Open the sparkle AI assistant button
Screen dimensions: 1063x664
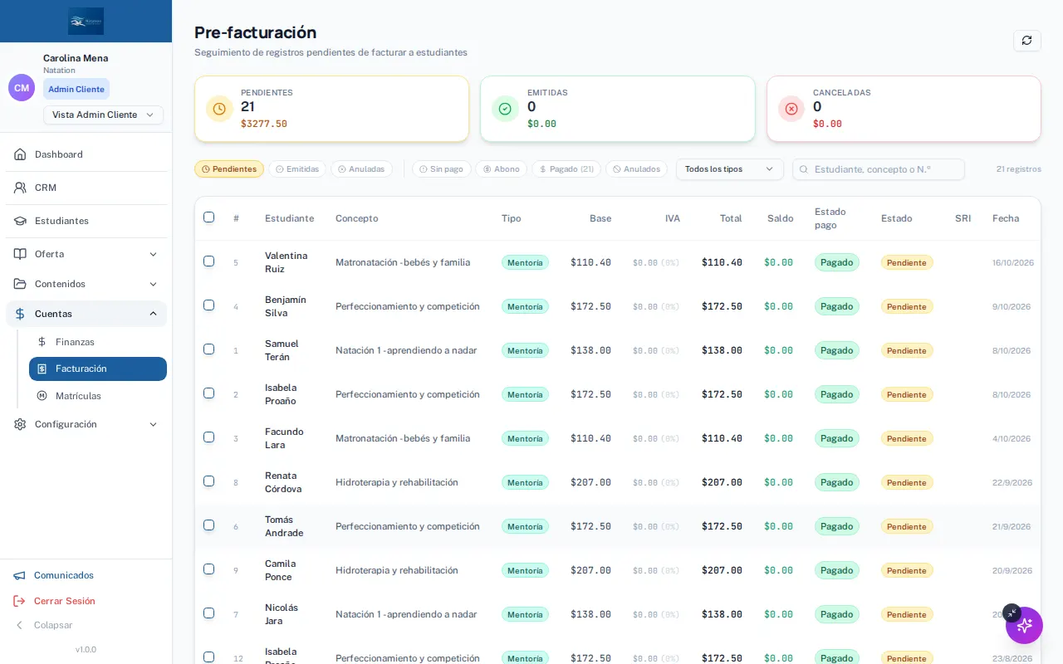(x=1024, y=625)
